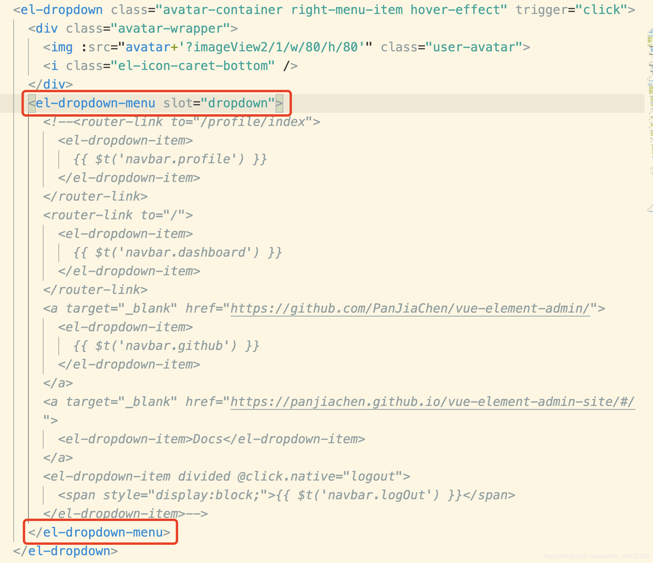The image size is (653, 563).
Task: Open the github.com/PanJiaChen/vue-element-admin link
Action: (409, 308)
